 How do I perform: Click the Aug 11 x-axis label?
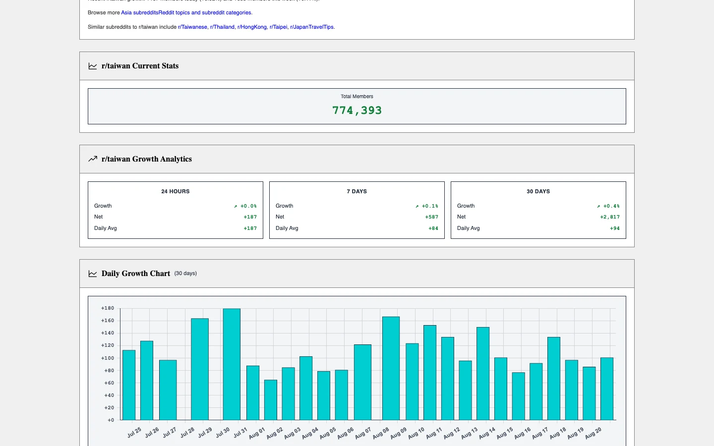434,433
